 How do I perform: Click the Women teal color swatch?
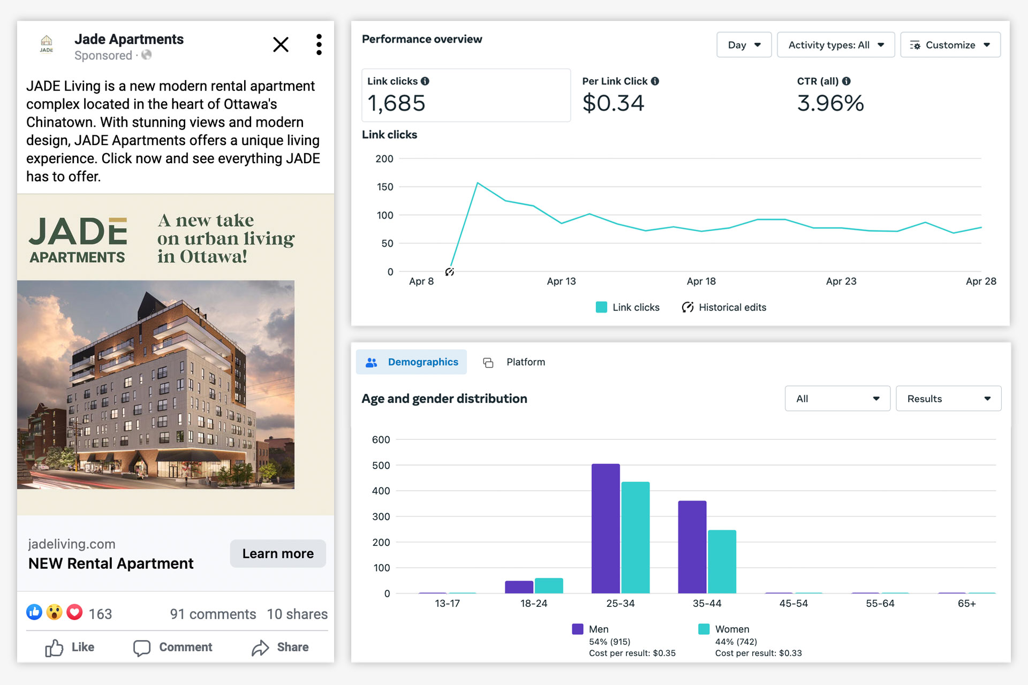point(704,629)
